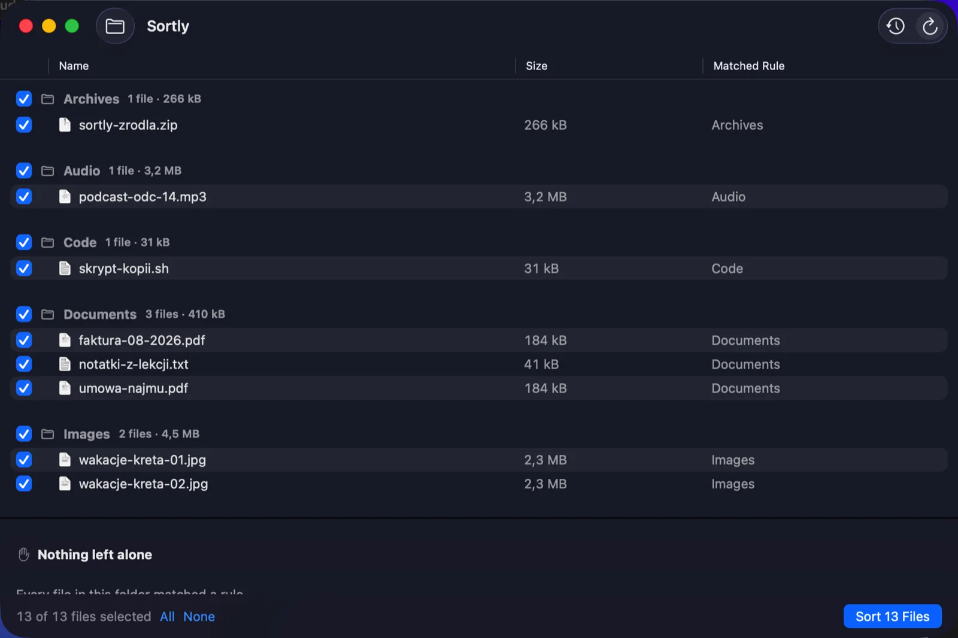Click the Archives group folder icon

point(48,99)
